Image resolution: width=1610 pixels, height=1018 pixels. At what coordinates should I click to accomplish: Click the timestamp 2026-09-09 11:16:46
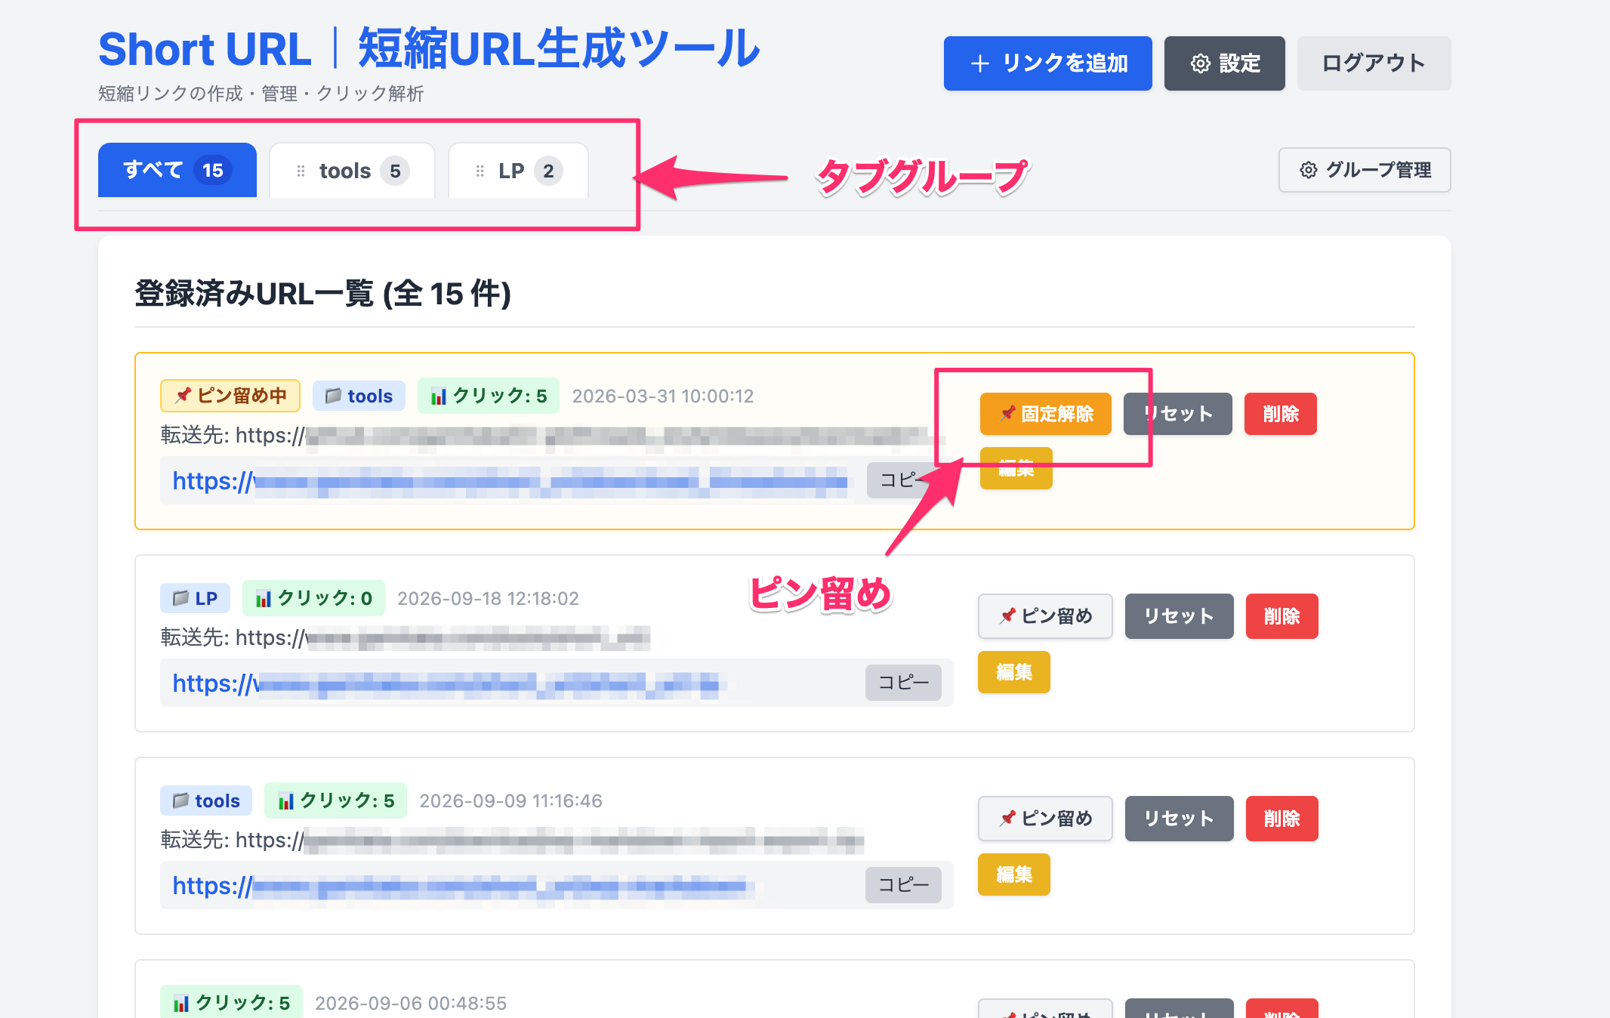pos(511,801)
